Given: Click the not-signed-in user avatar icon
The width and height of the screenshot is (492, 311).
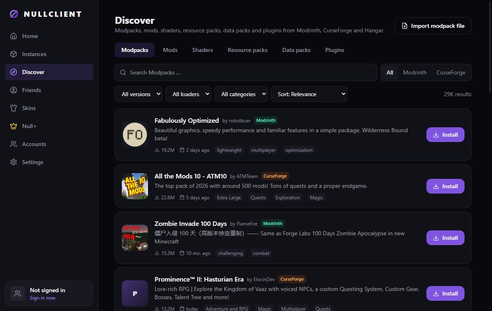Looking at the screenshot, I should point(18,293).
